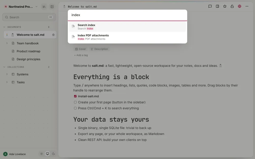Click the Your data stays yours heading
This screenshot has height=159, width=255.
111,120
